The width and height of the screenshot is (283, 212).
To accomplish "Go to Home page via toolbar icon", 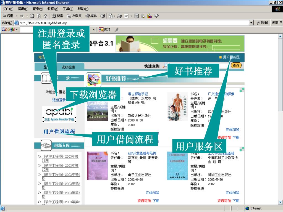I will pyautogui.click(x=45, y=16).
